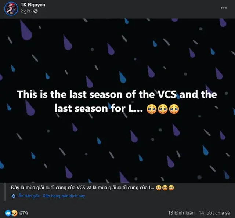Click the crying emojis in the post image
The height and width of the screenshot is (218, 235).
coord(163,109)
